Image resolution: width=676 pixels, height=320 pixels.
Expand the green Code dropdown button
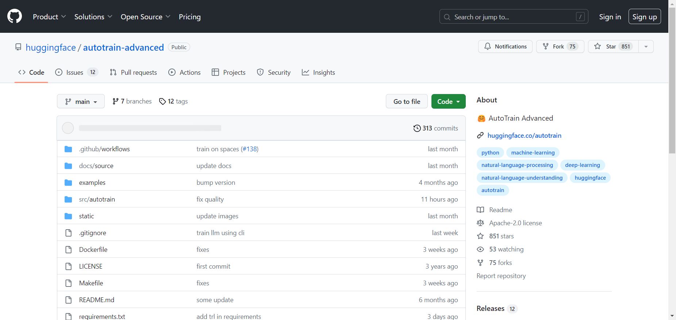[448, 101]
